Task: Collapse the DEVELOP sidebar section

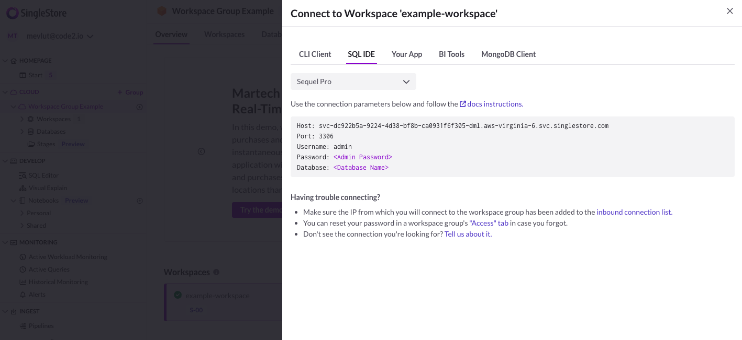Action: (x=5, y=161)
